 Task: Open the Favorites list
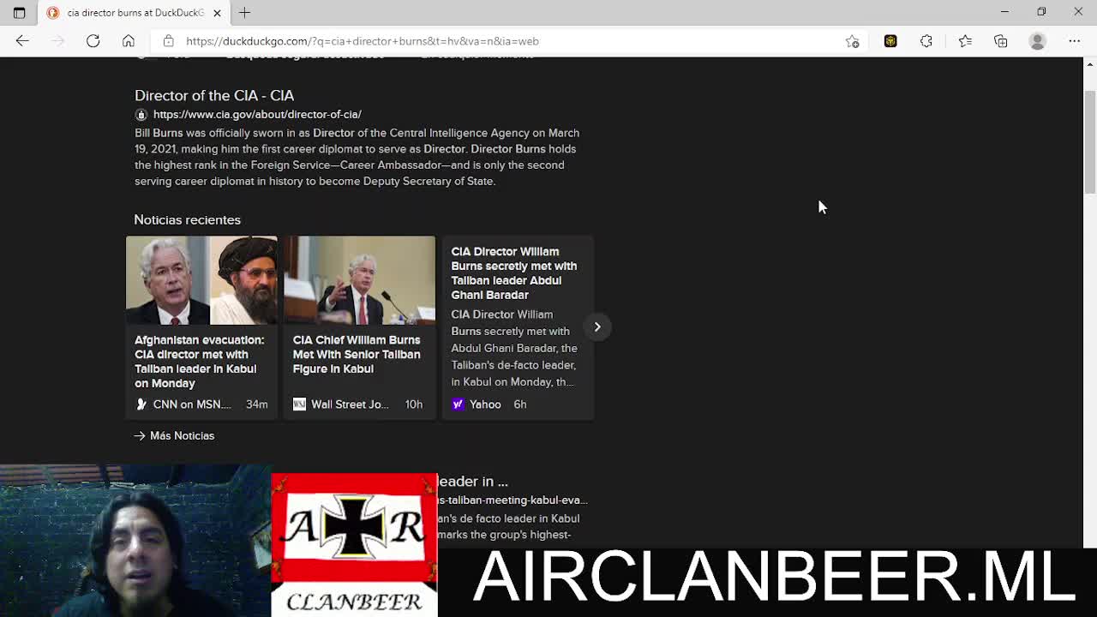pos(965,41)
